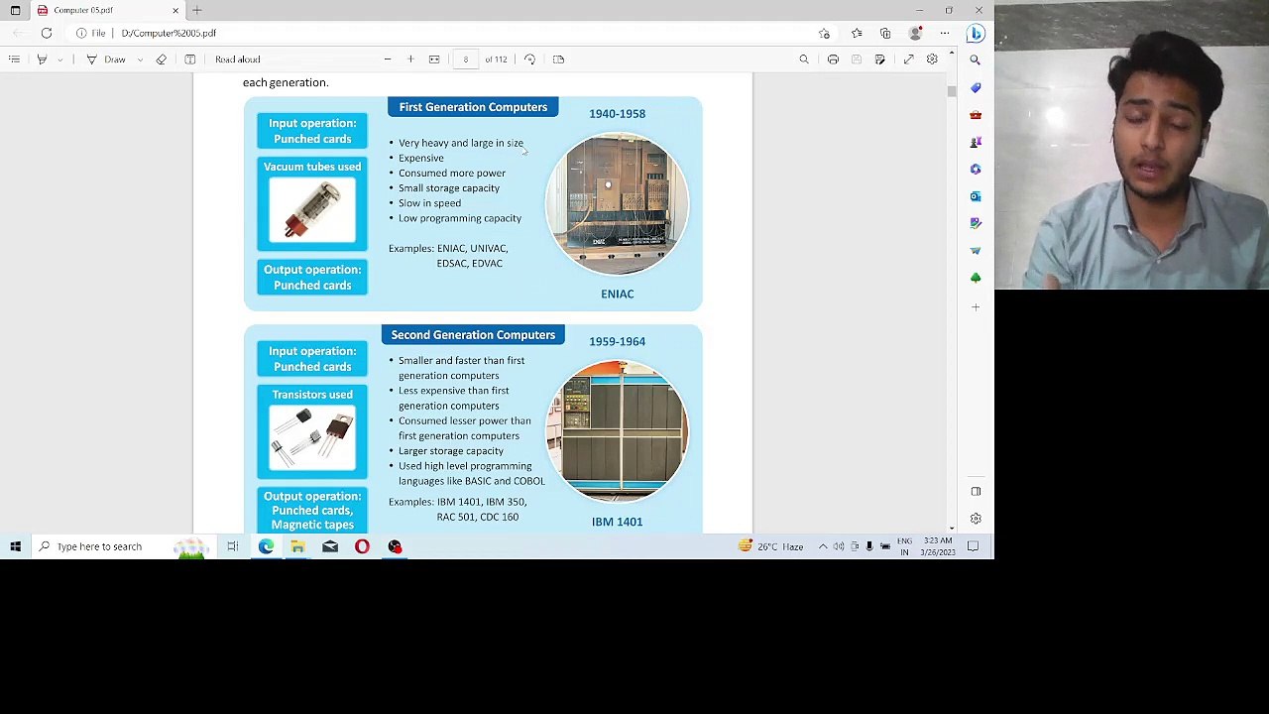
Task: Open the Edge tab actions menu
Action: 15,10
